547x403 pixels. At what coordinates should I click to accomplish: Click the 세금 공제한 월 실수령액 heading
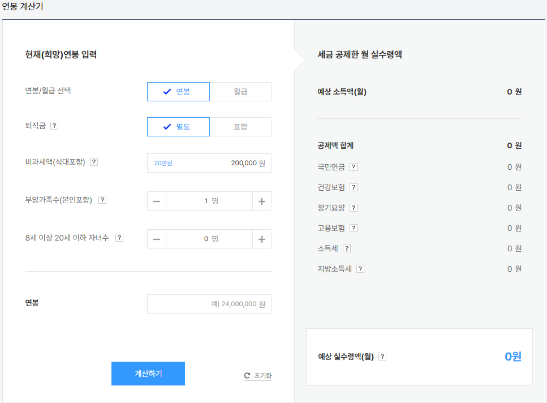tap(360, 54)
